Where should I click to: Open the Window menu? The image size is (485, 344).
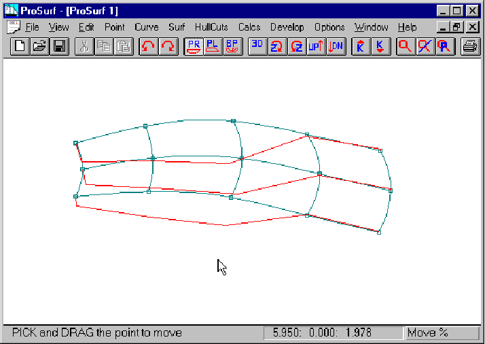tap(371, 27)
